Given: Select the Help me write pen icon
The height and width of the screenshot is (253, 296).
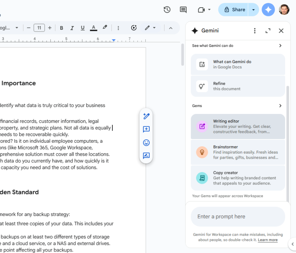Looking at the screenshot, I should [146, 116].
